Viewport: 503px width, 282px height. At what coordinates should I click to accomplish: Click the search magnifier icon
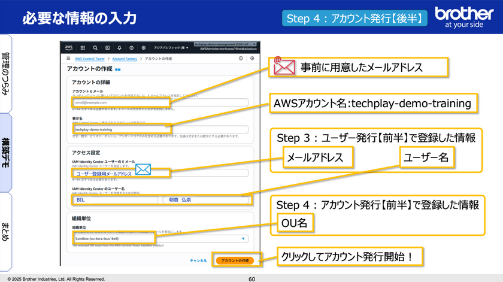click(x=95, y=48)
